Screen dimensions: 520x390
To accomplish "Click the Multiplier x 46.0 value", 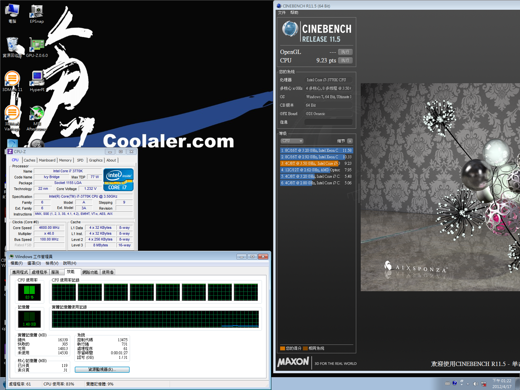I will pos(49,234).
